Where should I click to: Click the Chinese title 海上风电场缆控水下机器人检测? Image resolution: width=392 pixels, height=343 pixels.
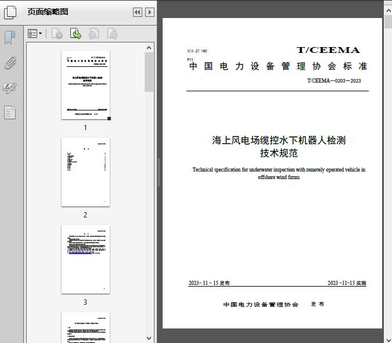click(x=279, y=140)
